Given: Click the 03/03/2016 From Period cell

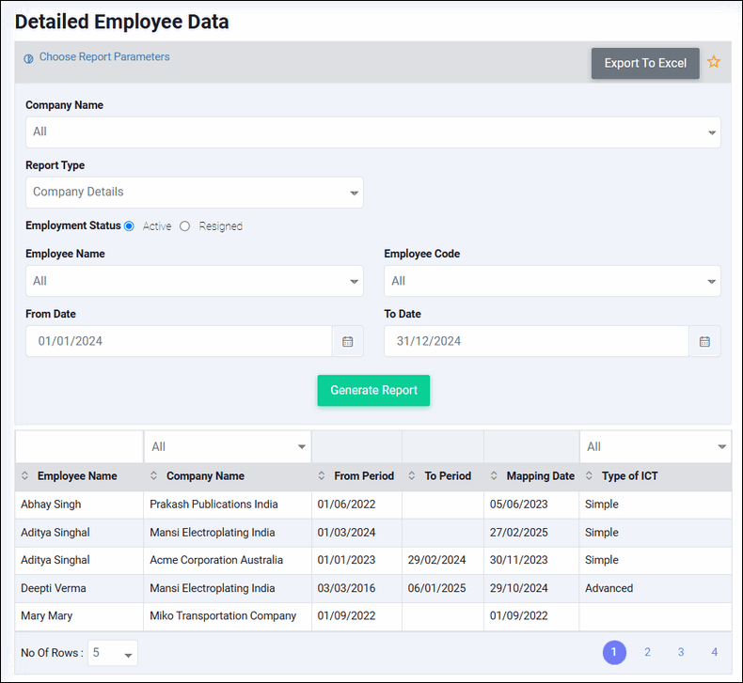Looking at the screenshot, I should point(356,588).
